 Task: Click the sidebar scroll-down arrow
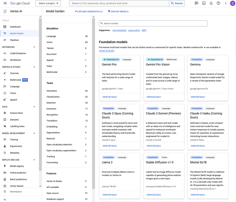40,186
